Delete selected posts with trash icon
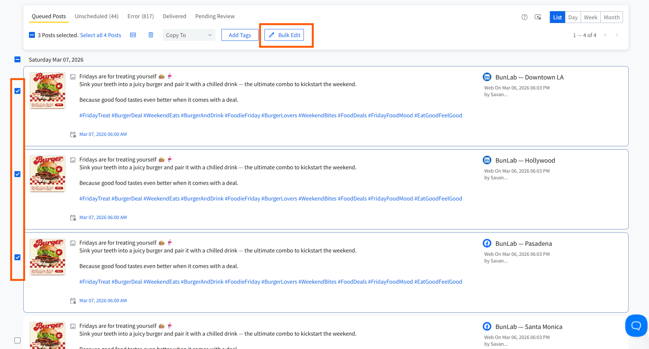649x349 pixels. (x=151, y=35)
